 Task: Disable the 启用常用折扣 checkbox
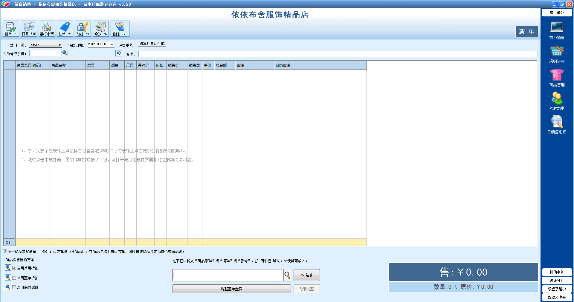pos(14,268)
